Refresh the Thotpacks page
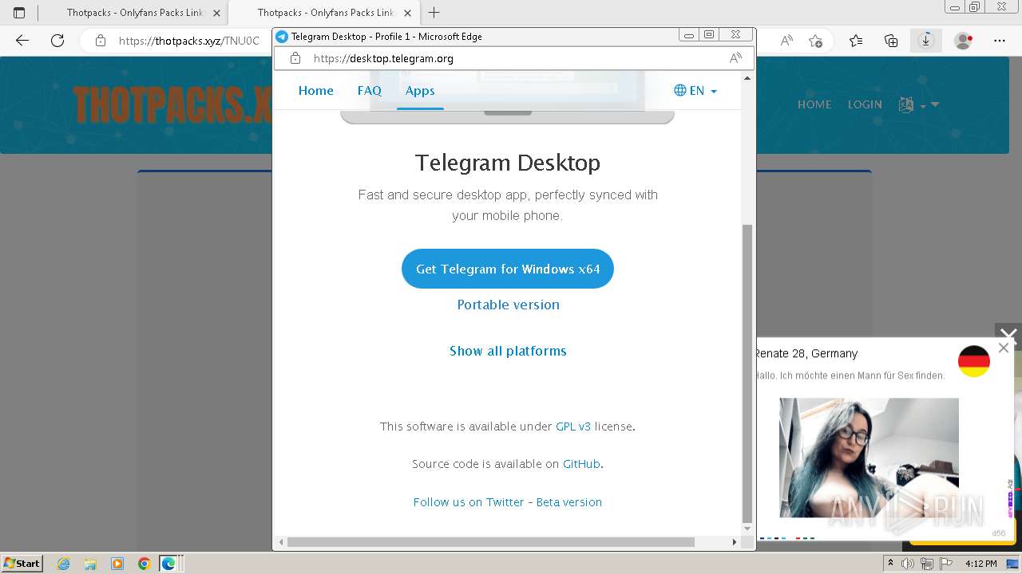This screenshot has height=574, width=1022. [x=57, y=41]
